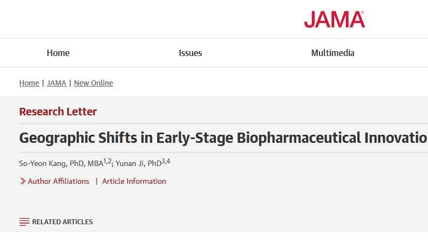Click the double chevron before Author Affiliations
The width and height of the screenshot is (428, 242).
23,181
